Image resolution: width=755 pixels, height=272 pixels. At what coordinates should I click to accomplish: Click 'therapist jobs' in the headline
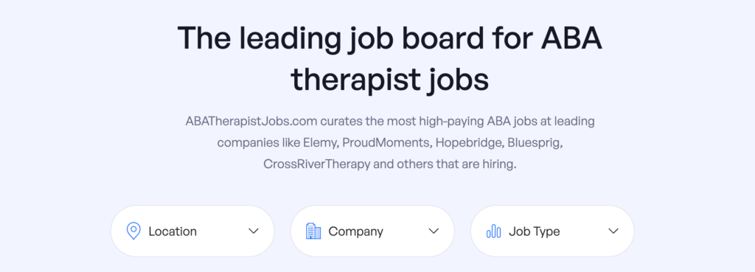pos(389,80)
